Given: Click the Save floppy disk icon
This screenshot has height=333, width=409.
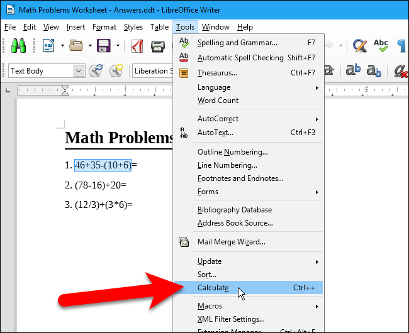Looking at the screenshot, I should tap(104, 46).
